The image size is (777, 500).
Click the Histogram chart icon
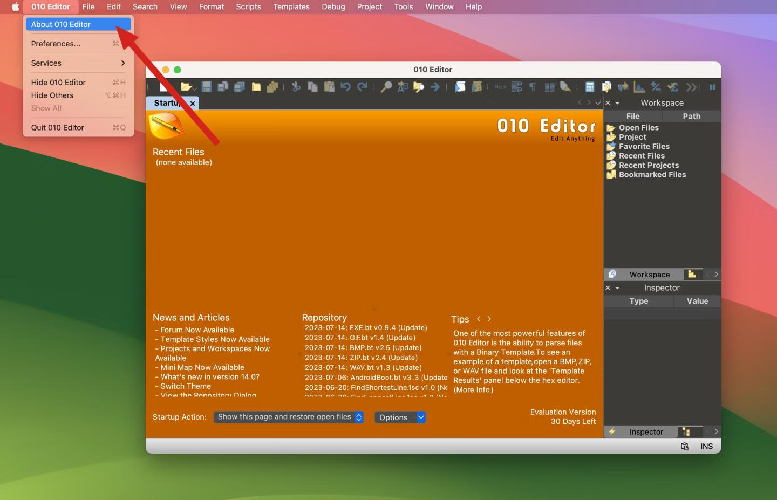pos(639,87)
